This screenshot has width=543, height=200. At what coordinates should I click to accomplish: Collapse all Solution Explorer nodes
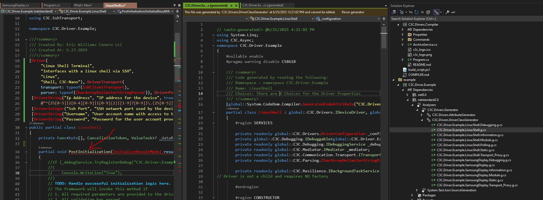422,12
